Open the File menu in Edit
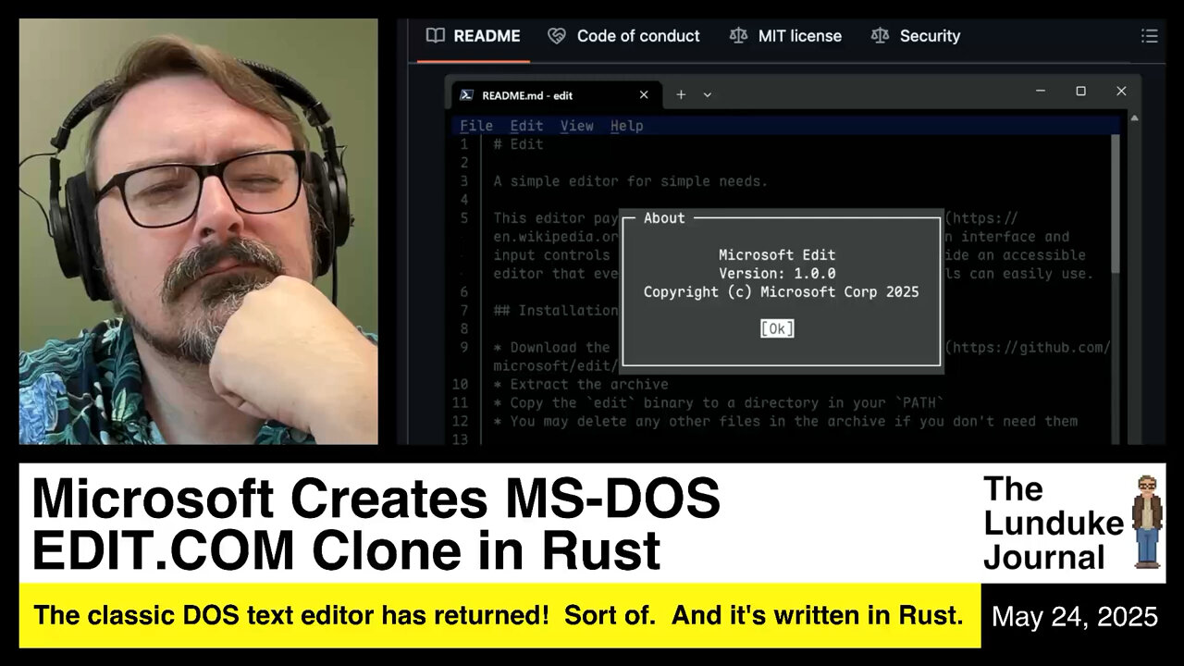The image size is (1184, 666). pos(476,126)
